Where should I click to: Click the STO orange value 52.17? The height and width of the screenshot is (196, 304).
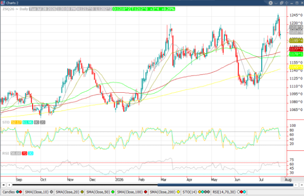[16, 122]
